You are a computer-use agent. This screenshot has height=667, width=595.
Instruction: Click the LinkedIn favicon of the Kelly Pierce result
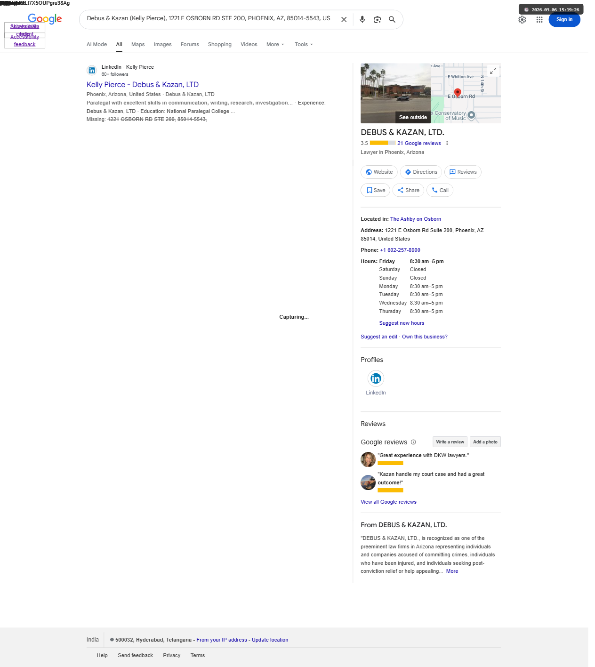(92, 70)
